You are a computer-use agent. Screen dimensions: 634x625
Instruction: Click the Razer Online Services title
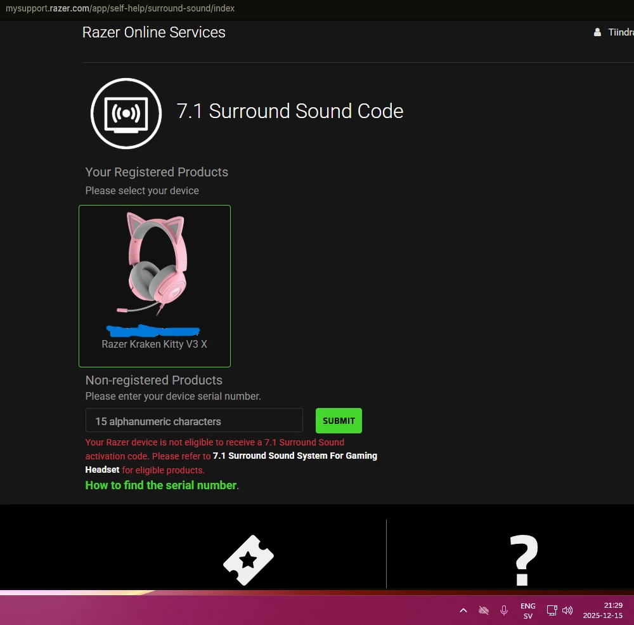coord(153,32)
